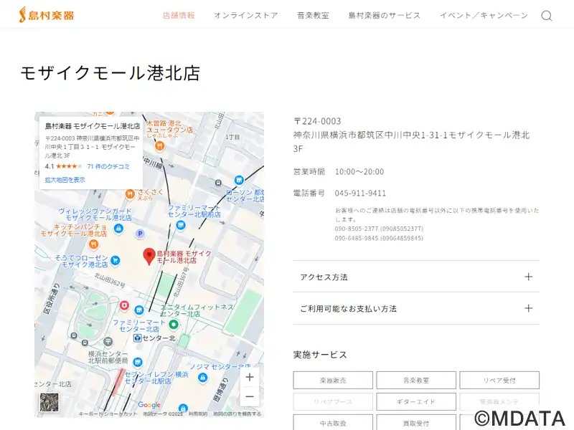Click the map zoom in plus button

pos(250,377)
